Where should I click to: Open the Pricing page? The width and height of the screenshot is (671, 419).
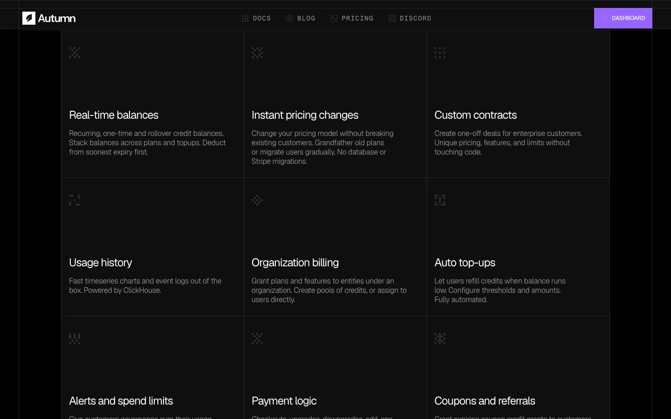[352, 18]
